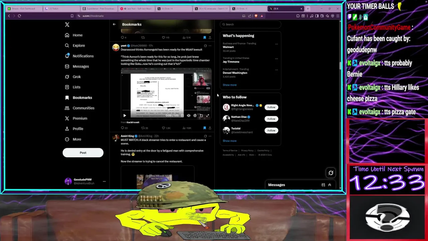428x241 pixels.
Task: Open Privacy Policy footer link
Action: (247, 151)
